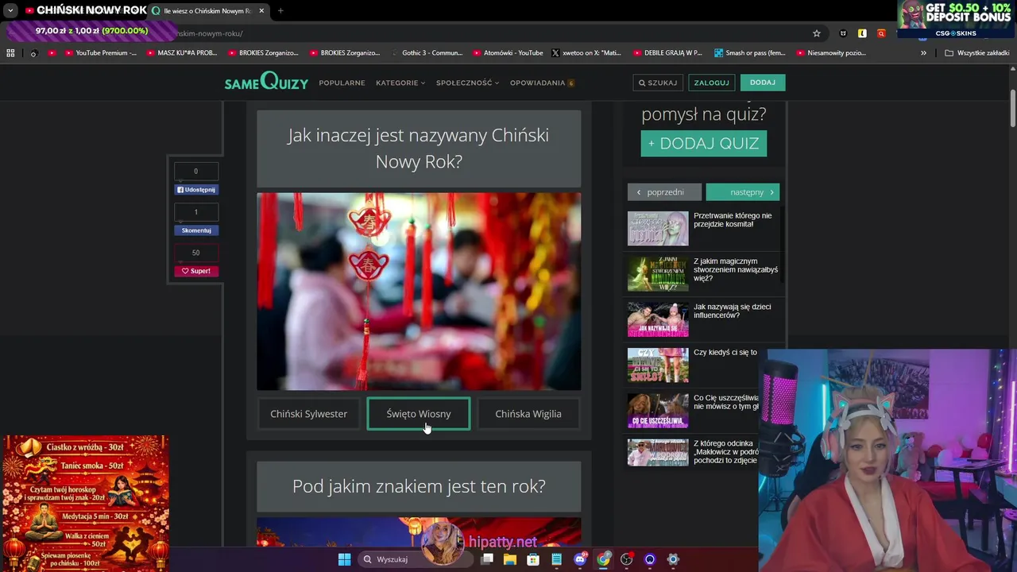Open Task View in the taskbar
Screen dimensions: 1017x572
(487, 559)
